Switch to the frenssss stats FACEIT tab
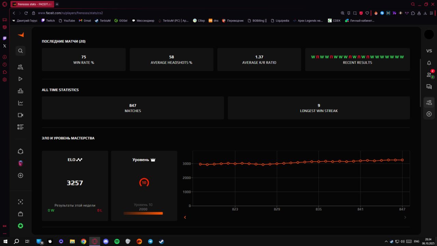Screen dimensions: 437x246 coord(32,4)
